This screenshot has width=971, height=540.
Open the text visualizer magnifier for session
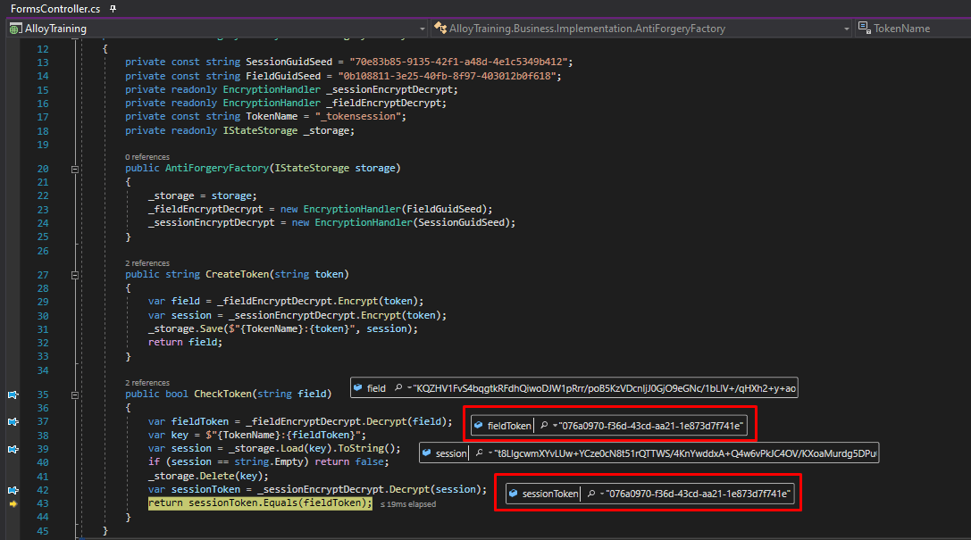pyautogui.click(x=479, y=453)
